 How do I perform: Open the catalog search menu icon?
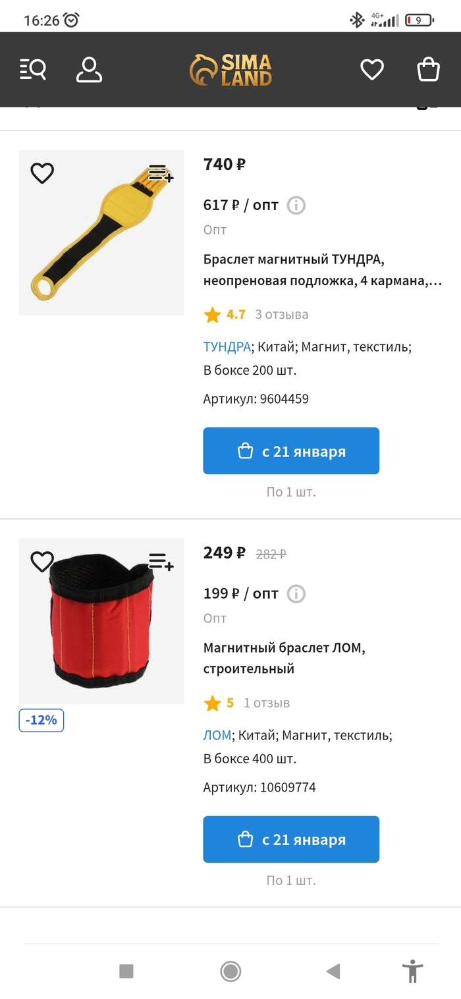click(x=33, y=69)
